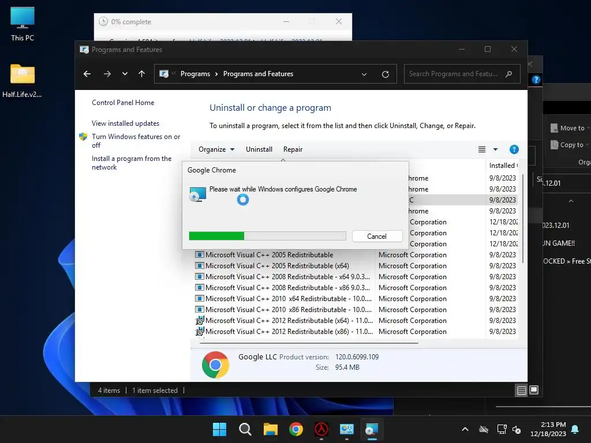Open Control Panel taskbar icon

coord(346,429)
